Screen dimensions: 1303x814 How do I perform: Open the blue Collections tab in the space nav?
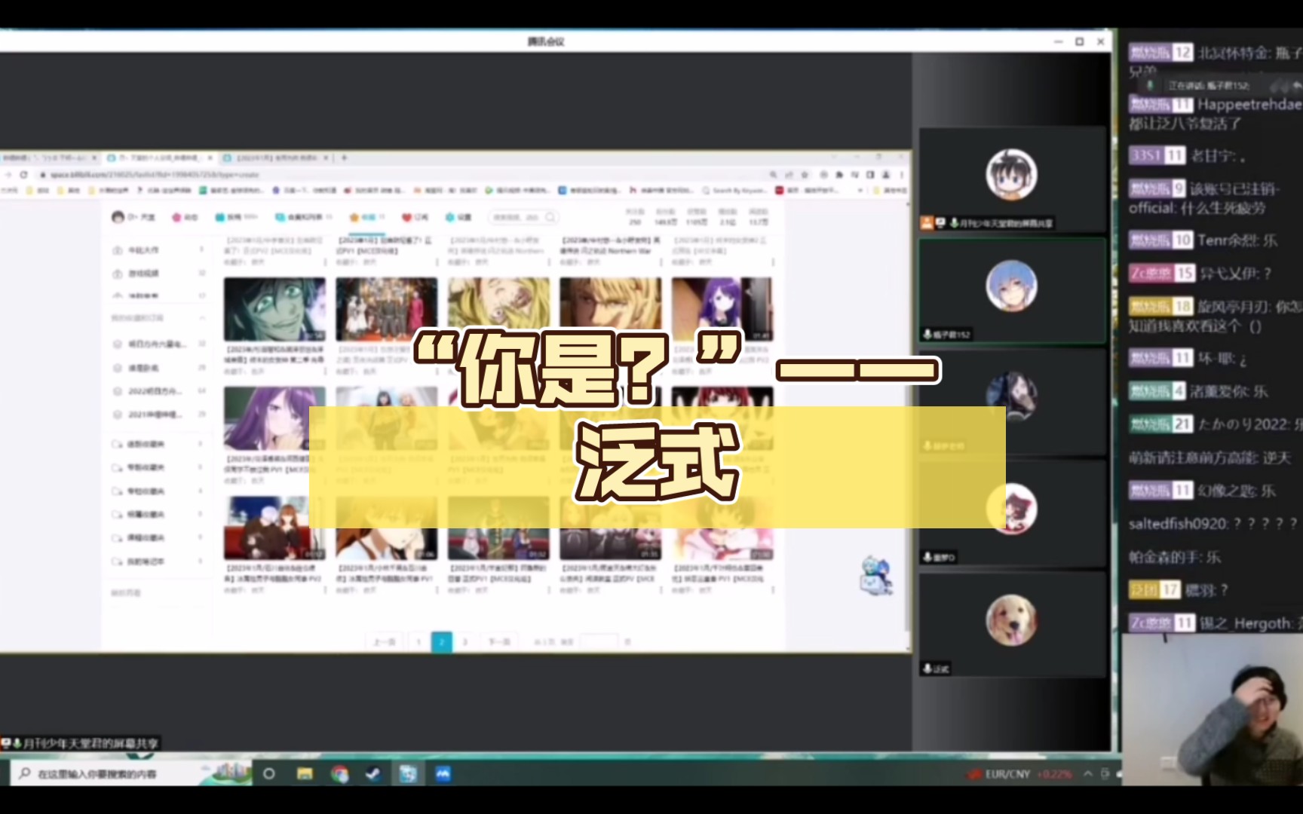click(303, 217)
